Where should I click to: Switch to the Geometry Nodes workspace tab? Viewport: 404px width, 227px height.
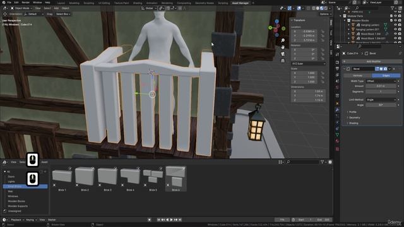[x=205, y=3]
